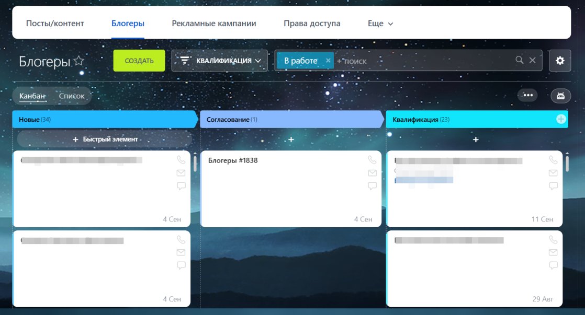Click the comment icon on second Новые card
585x315 pixels.
tap(181, 265)
